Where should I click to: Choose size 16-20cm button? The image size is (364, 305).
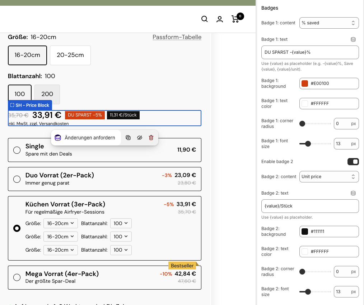pos(27,55)
